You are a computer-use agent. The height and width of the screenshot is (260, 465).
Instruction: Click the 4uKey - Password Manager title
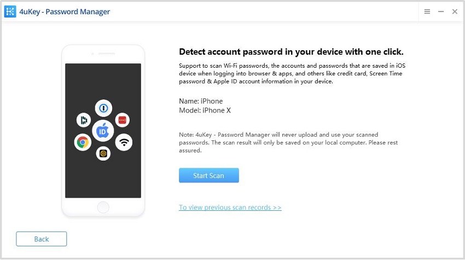tap(65, 11)
